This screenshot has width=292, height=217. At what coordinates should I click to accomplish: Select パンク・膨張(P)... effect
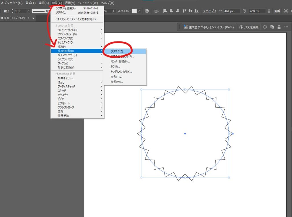(x=125, y=61)
